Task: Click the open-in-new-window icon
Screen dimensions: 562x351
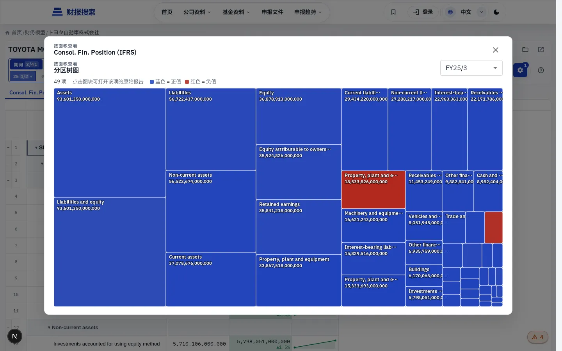Action: pyautogui.click(x=541, y=50)
